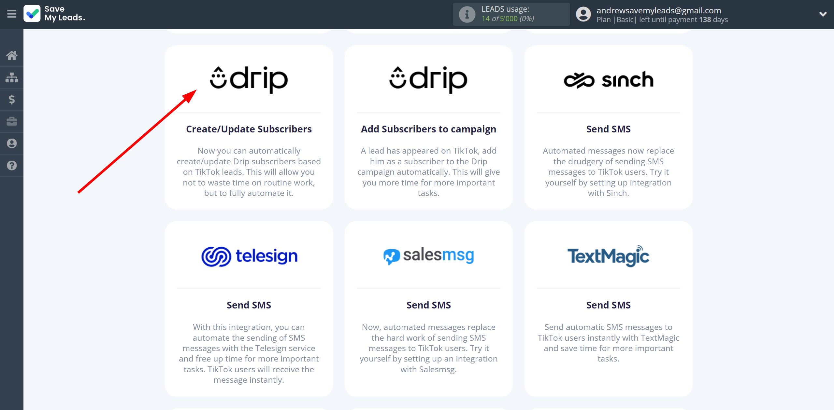Click the Sinch automated messages description
The height and width of the screenshot is (410, 834).
pyautogui.click(x=608, y=172)
